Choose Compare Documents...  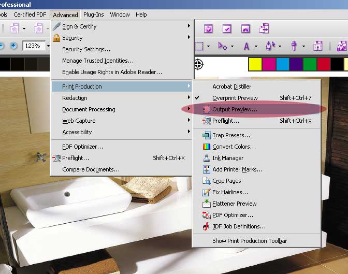point(122,169)
